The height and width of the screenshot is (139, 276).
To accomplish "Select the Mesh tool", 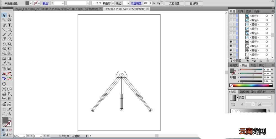I will coord(4,59).
